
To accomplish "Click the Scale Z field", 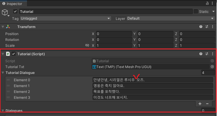I will pyautogui.click(x=197, y=46).
